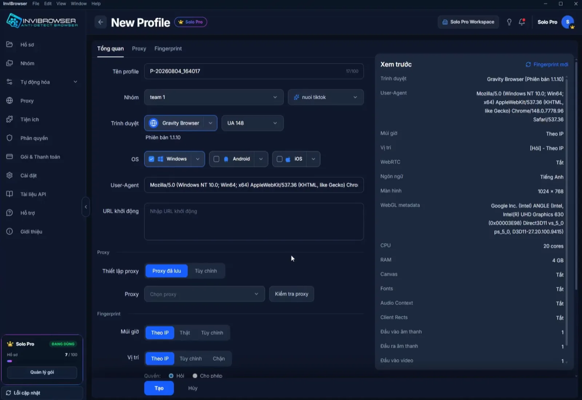Screen dimensions: 582x400
Task: Click the Phân quyền shield icon
Action: pos(9,138)
